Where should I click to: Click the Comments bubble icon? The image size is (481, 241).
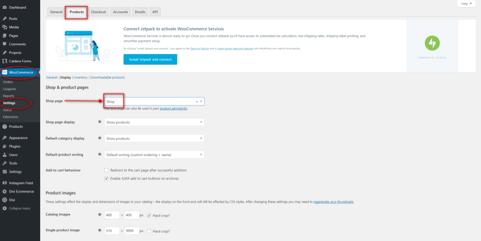(x=5, y=44)
